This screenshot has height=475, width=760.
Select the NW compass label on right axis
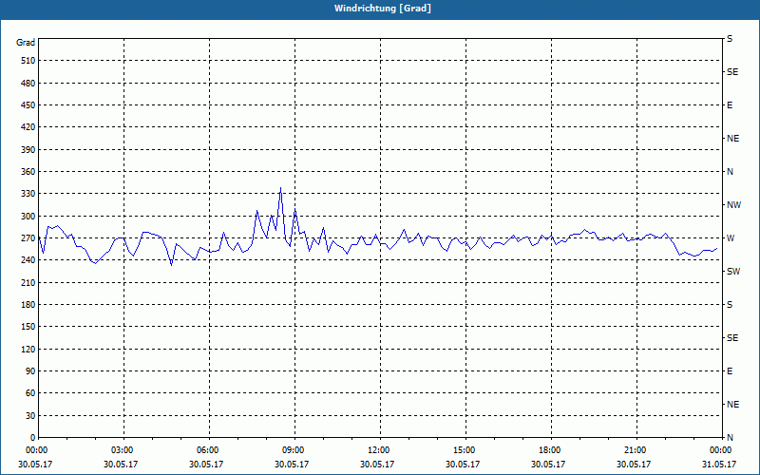[733, 205]
